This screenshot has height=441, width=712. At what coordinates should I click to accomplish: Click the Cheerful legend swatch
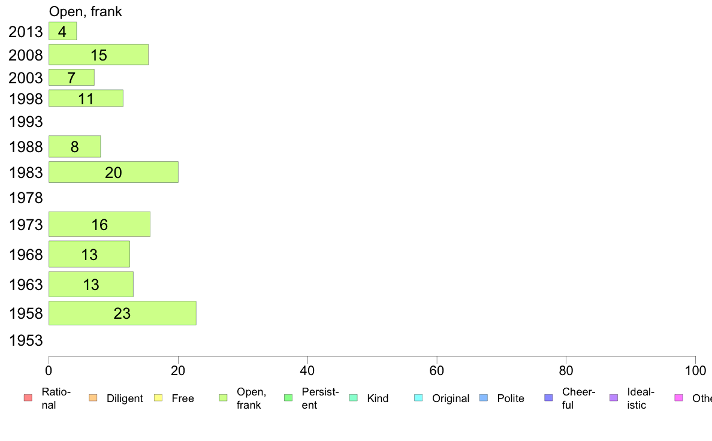point(548,398)
